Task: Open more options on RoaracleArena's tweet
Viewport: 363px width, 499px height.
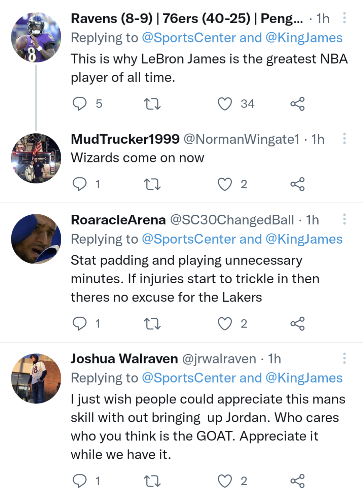Action: click(344, 219)
